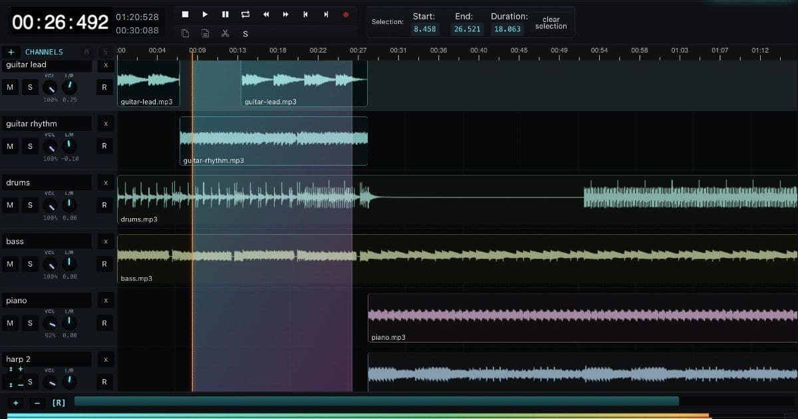Click the piano channel name field
798x419 pixels.
[47, 301]
